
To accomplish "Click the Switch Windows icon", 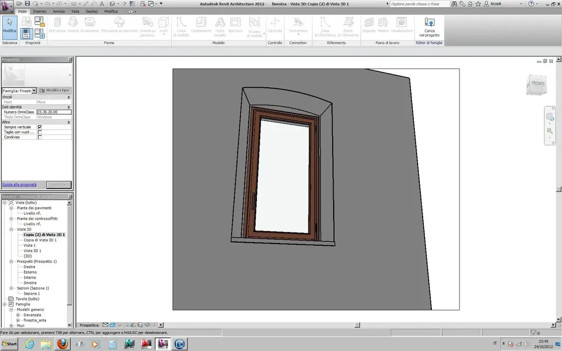I will coord(151,4).
